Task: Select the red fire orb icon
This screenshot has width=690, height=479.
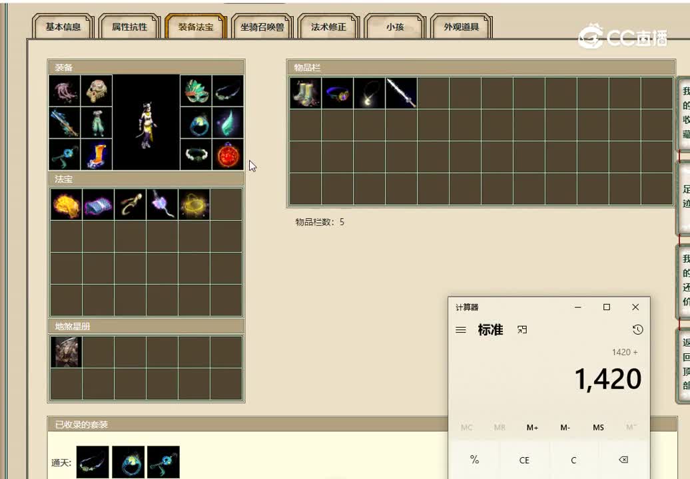Action: point(228,155)
